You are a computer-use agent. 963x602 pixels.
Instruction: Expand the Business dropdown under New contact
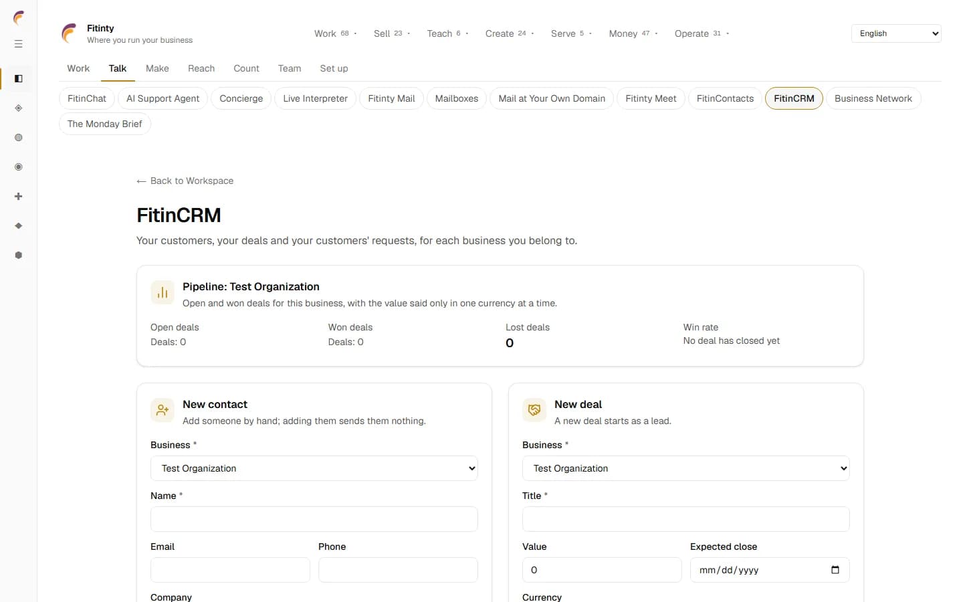pyautogui.click(x=314, y=468)
